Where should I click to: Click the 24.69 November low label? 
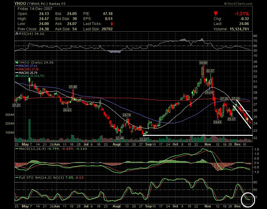coord(217,122)
